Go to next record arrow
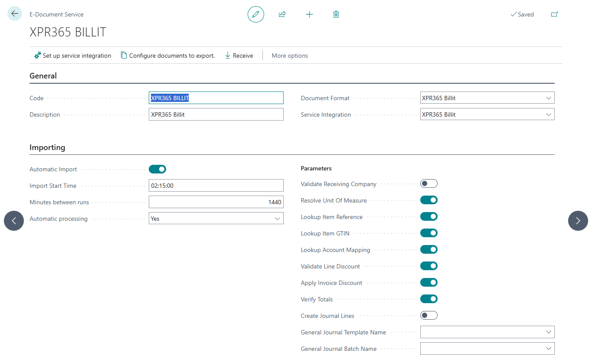This screenshot has height=363, width=592. coord(578,221)
